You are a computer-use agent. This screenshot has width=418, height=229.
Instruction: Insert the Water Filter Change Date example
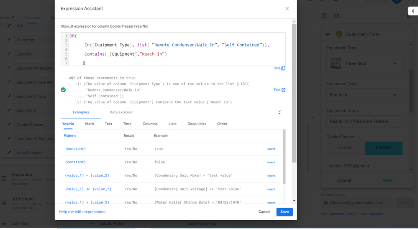(x=271, y=202)
